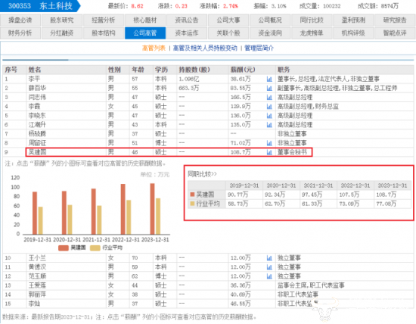Select the name 李平 in row 1

(34, 79)
